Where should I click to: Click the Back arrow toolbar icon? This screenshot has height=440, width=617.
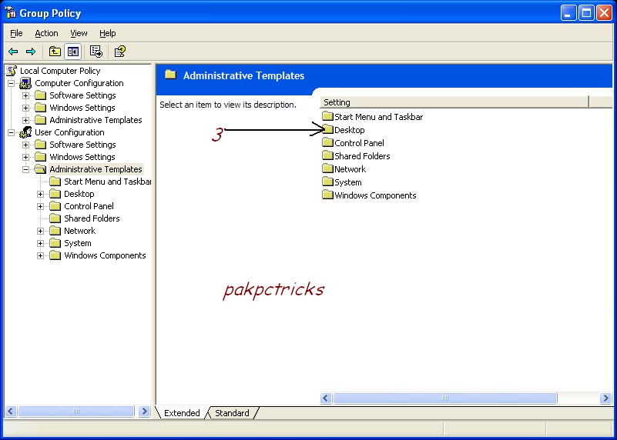tap(13, 52)
